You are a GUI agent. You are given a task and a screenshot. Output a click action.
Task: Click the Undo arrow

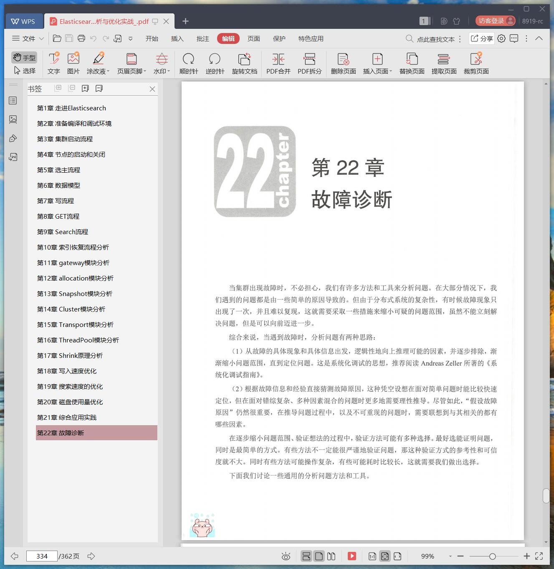[x=94, y=38]
